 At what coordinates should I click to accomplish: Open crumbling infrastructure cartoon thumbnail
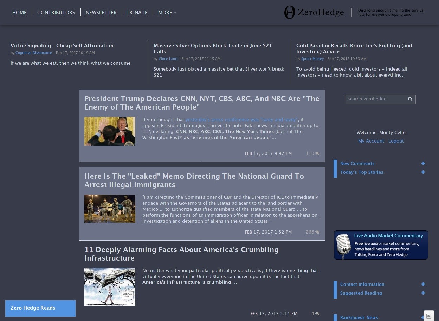click(110, 287)
